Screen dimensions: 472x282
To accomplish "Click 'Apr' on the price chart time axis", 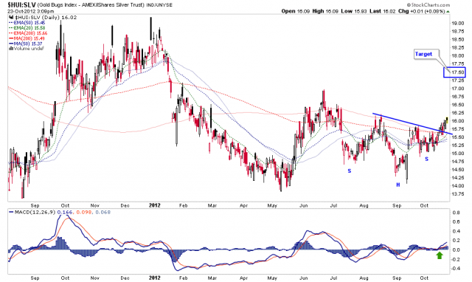I will [x=243, y=205].
